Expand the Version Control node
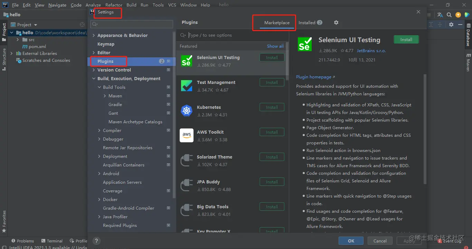The width and height of the screenshot is (472, 249). click(x=94, y=70)
